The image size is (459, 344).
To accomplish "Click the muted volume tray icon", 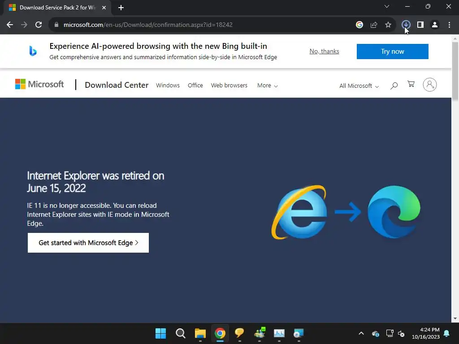I will coord(401,333).
